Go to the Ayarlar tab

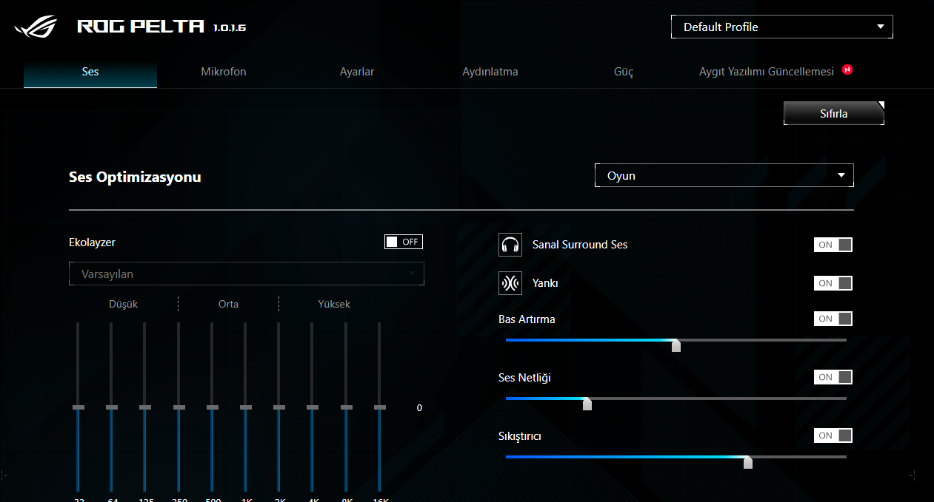[x=357, y=72]
